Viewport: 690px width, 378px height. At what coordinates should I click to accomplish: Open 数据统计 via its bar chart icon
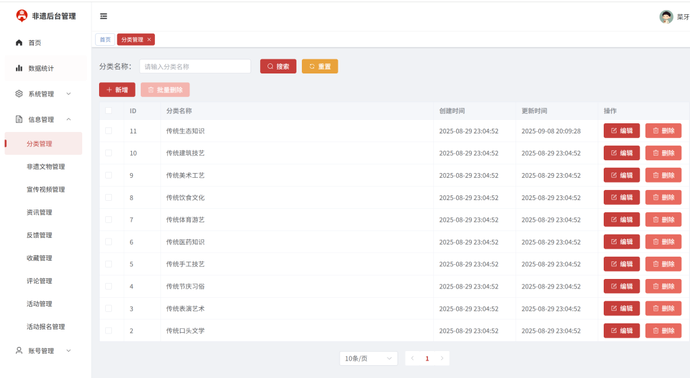pos(19,68)
